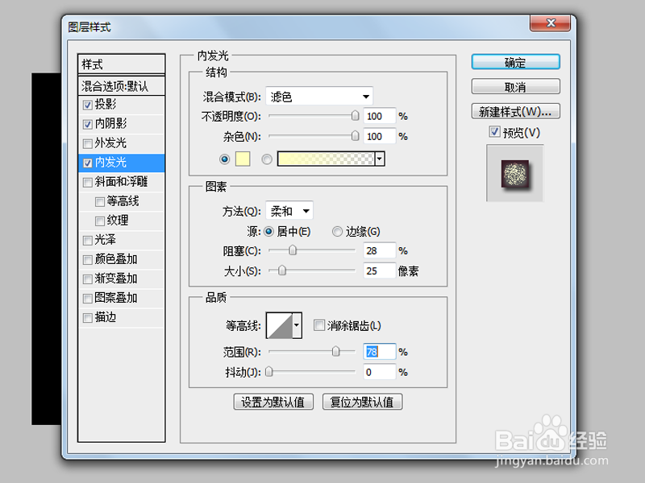Viewport: 645px width, 483px height.
Task: Open the 方法 柔和 dropdown
Action: tap(289, 211)
